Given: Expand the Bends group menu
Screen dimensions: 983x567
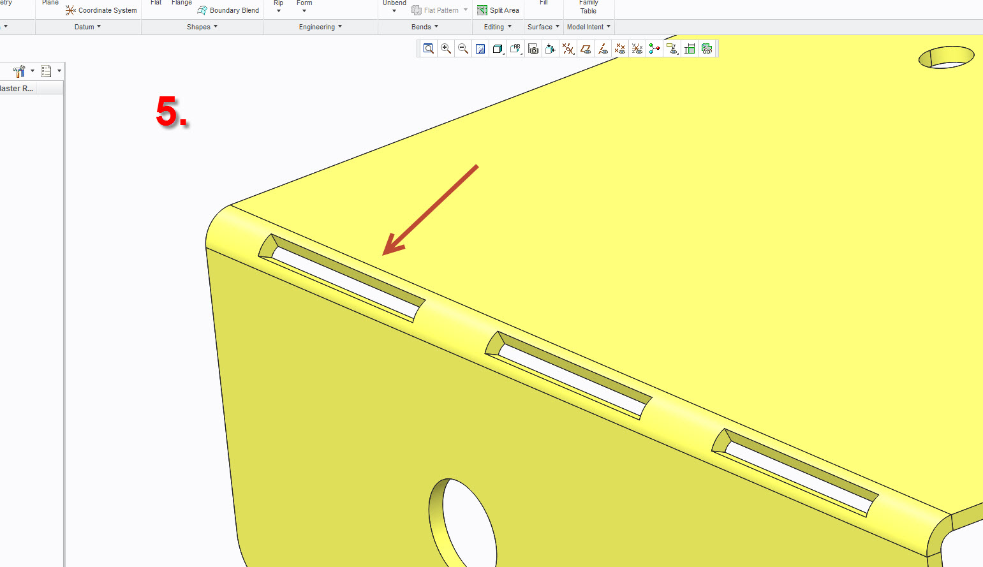Looking at the screenshot, I should pos(425,27).
